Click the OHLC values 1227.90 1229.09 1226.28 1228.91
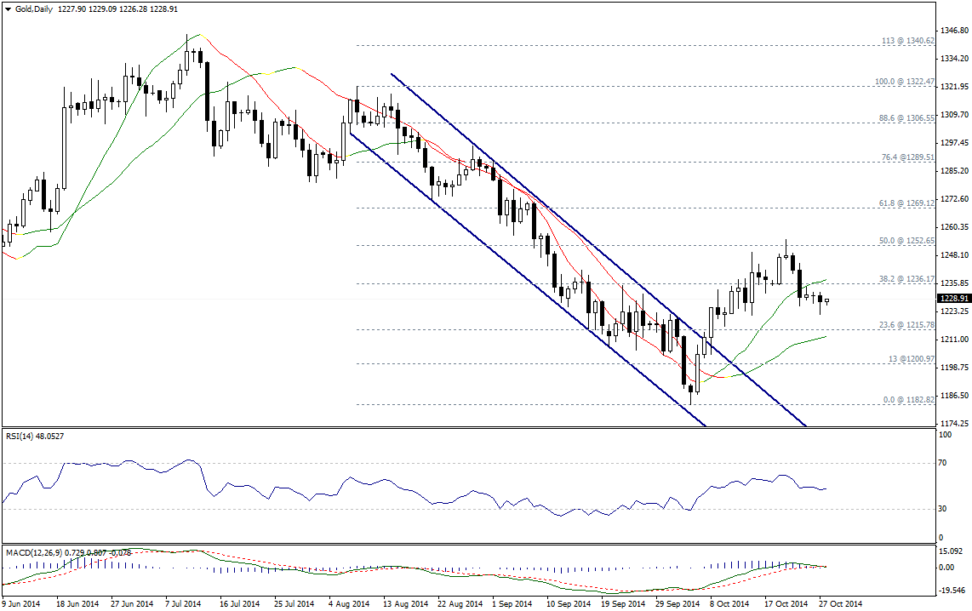The image size is (972, 611). pyautogui.click(x=117, y=9)
